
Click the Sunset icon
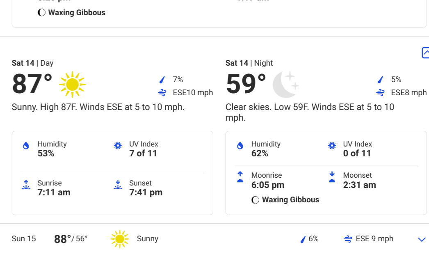118,185
